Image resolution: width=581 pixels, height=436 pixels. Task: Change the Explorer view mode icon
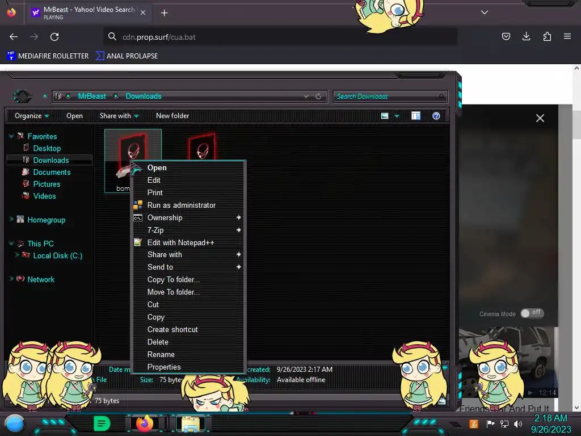coord(385,116)
